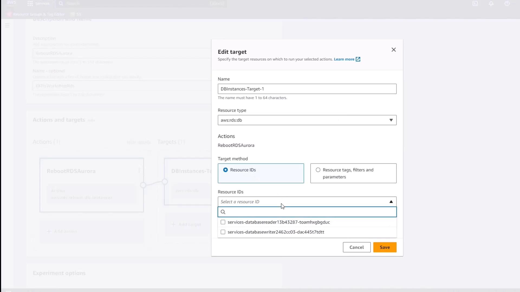Open the Resource type aws:rds:db dropdown
This screenshot has width=520, height=292.
coord(307,120)
